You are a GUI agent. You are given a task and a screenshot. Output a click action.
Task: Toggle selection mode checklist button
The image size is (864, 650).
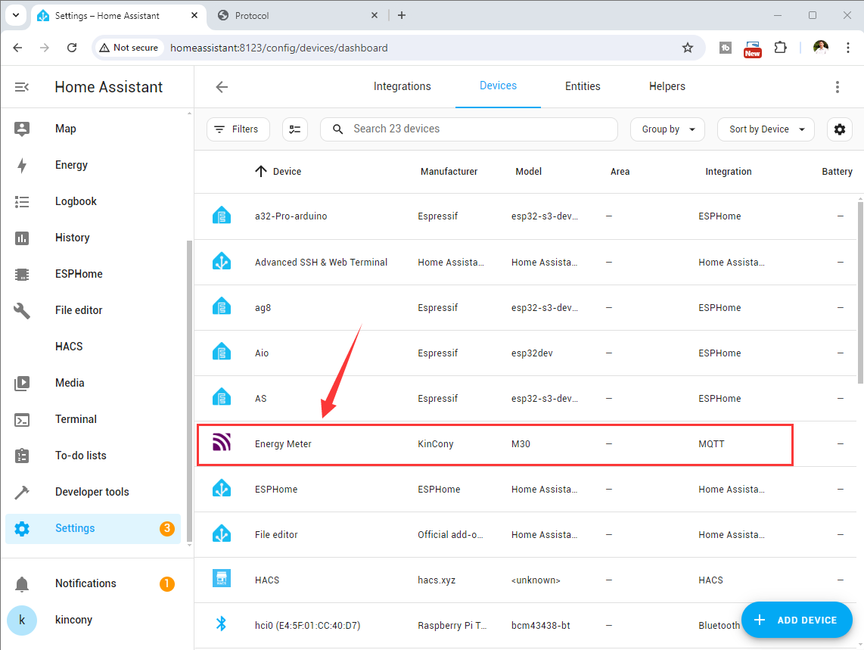[295, 129]
